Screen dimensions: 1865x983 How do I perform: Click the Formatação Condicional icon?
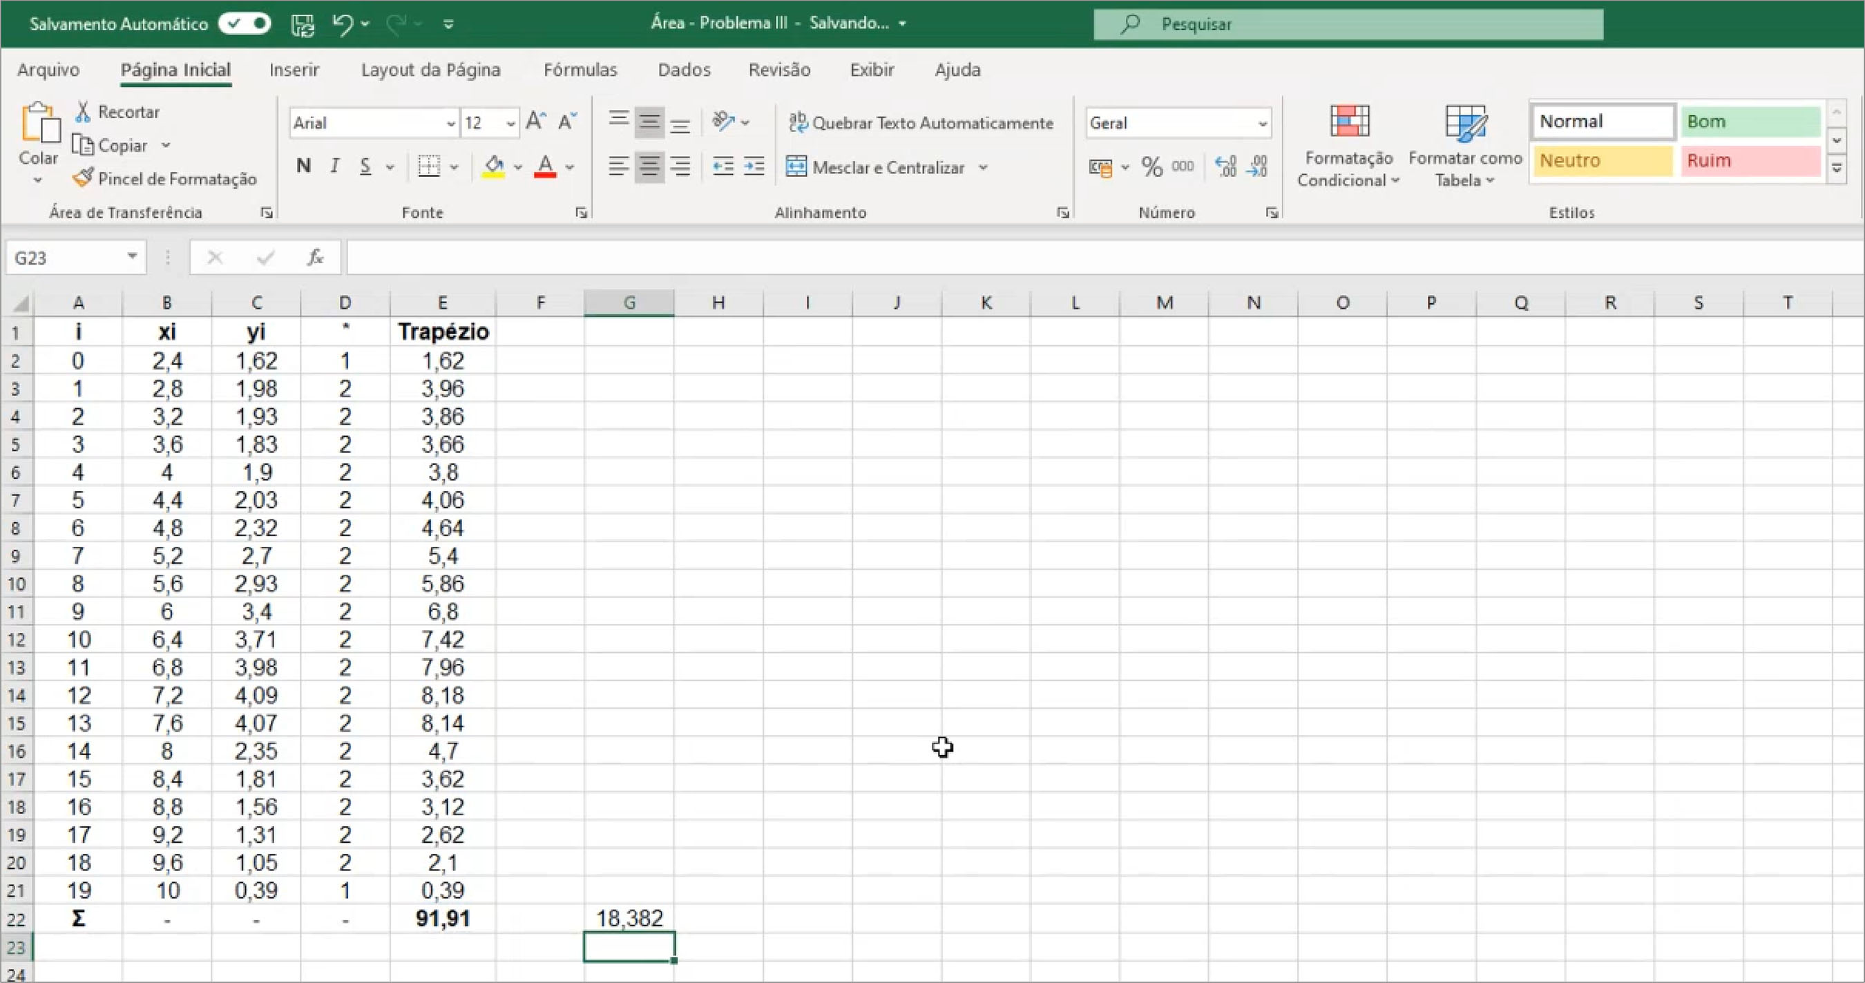coord(1349,122)
